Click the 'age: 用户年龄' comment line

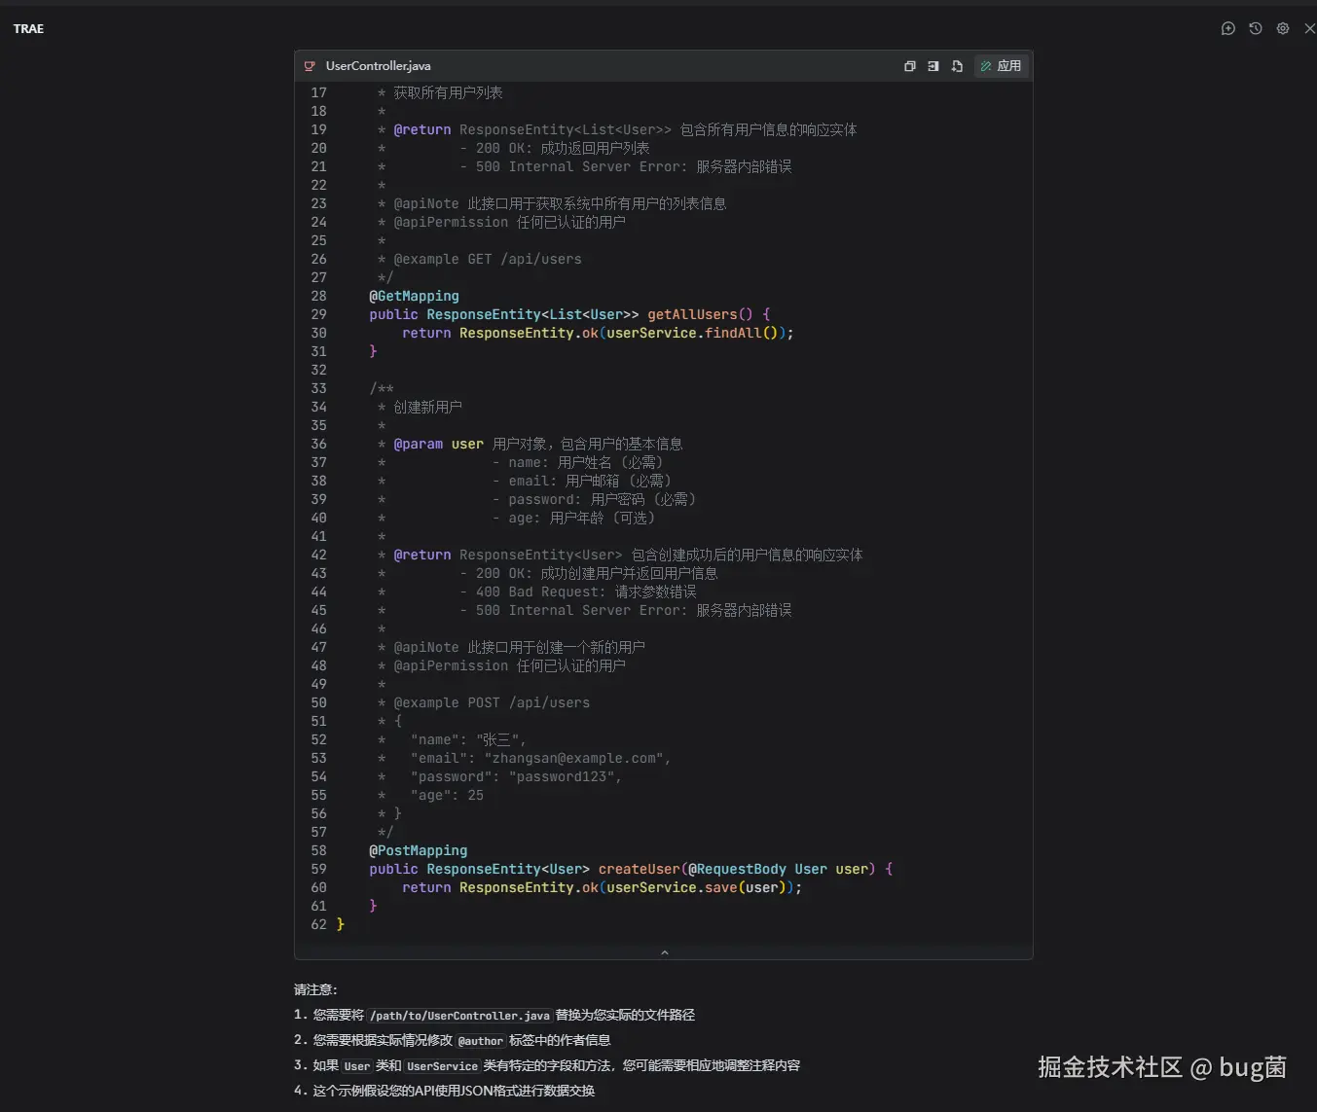516,518
